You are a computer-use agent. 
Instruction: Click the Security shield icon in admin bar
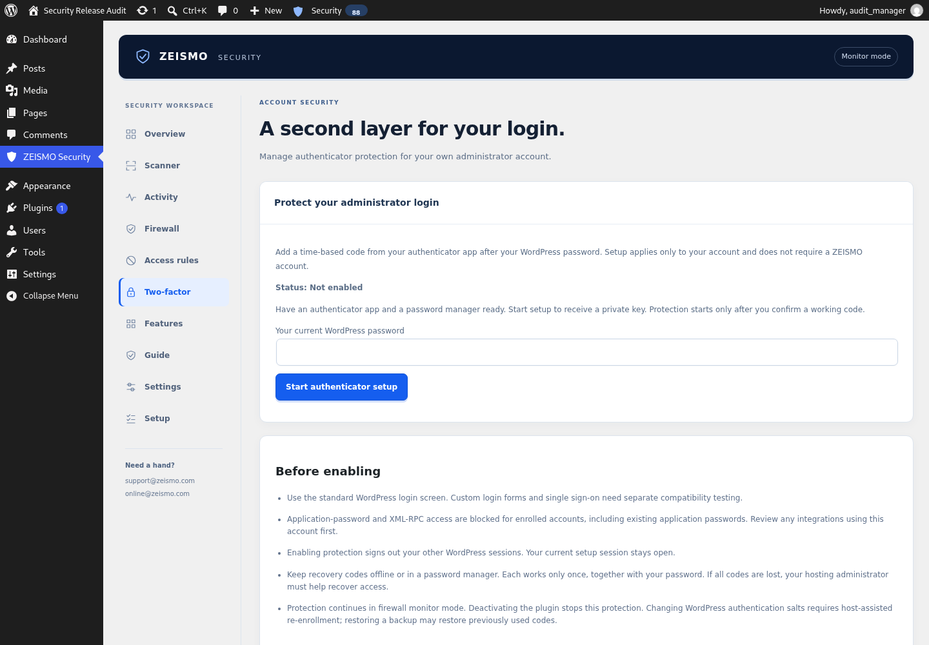point(298,11)
